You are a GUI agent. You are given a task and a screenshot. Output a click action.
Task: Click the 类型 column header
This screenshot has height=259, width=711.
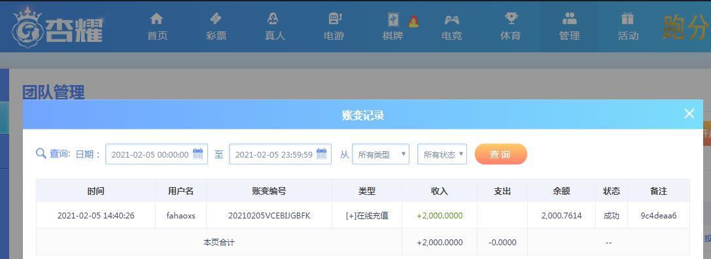pyautogui.click(x=367, y=191)
